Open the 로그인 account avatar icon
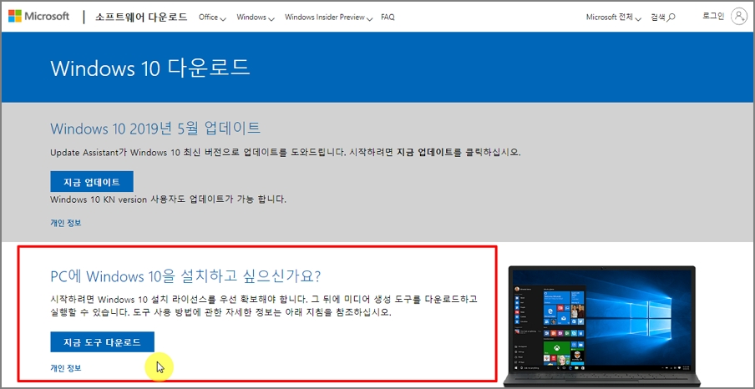This screenshot has height=389, width=755. tap(738, 17)
